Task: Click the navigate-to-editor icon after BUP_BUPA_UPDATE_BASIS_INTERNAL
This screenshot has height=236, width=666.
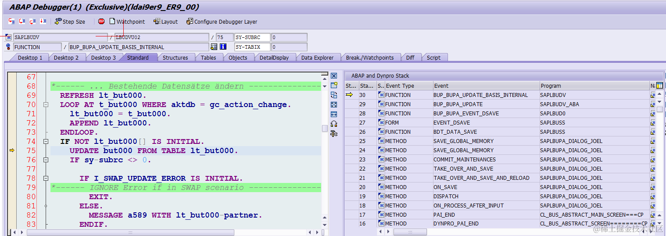Action: click(x=214, y=47)
